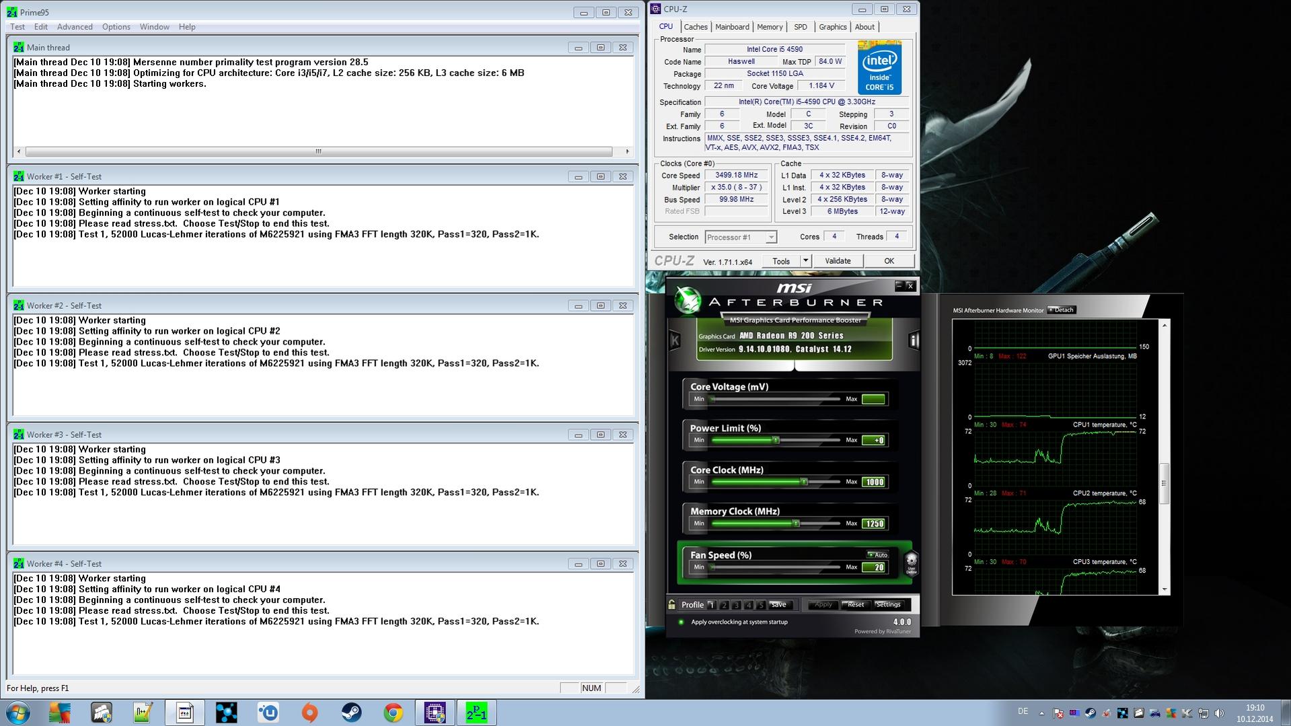Click the Memory Clock slider handle

[x=796, y=523]
